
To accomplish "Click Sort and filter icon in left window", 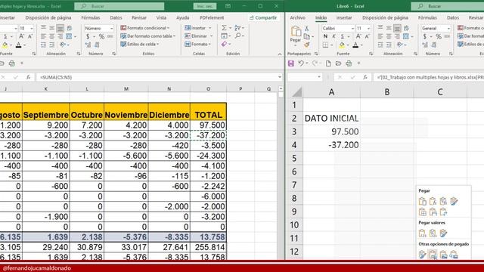I will pyautogui.click(x=237, y=28).
